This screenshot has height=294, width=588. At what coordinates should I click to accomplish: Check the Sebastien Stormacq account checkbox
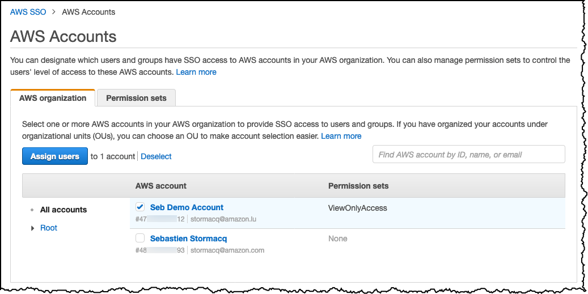pyautogui.click(x=140, y=238)
